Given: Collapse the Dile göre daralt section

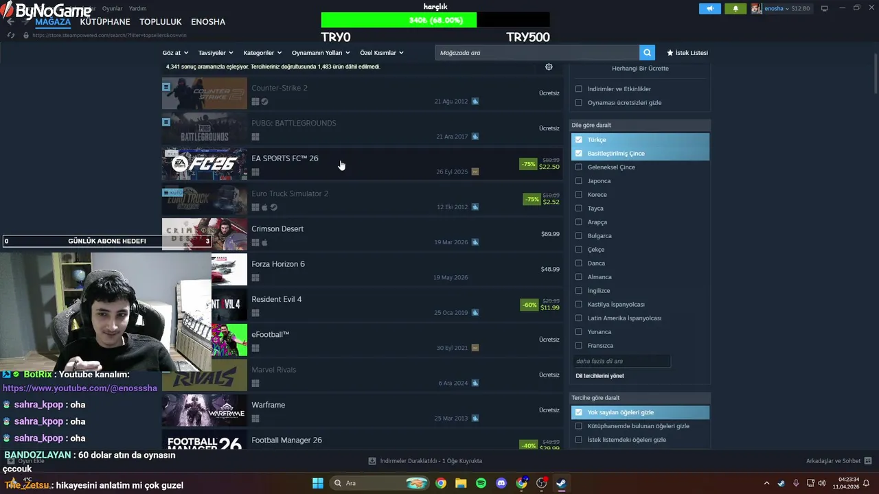Looking at the screenshot, I should tap(640, 125).
